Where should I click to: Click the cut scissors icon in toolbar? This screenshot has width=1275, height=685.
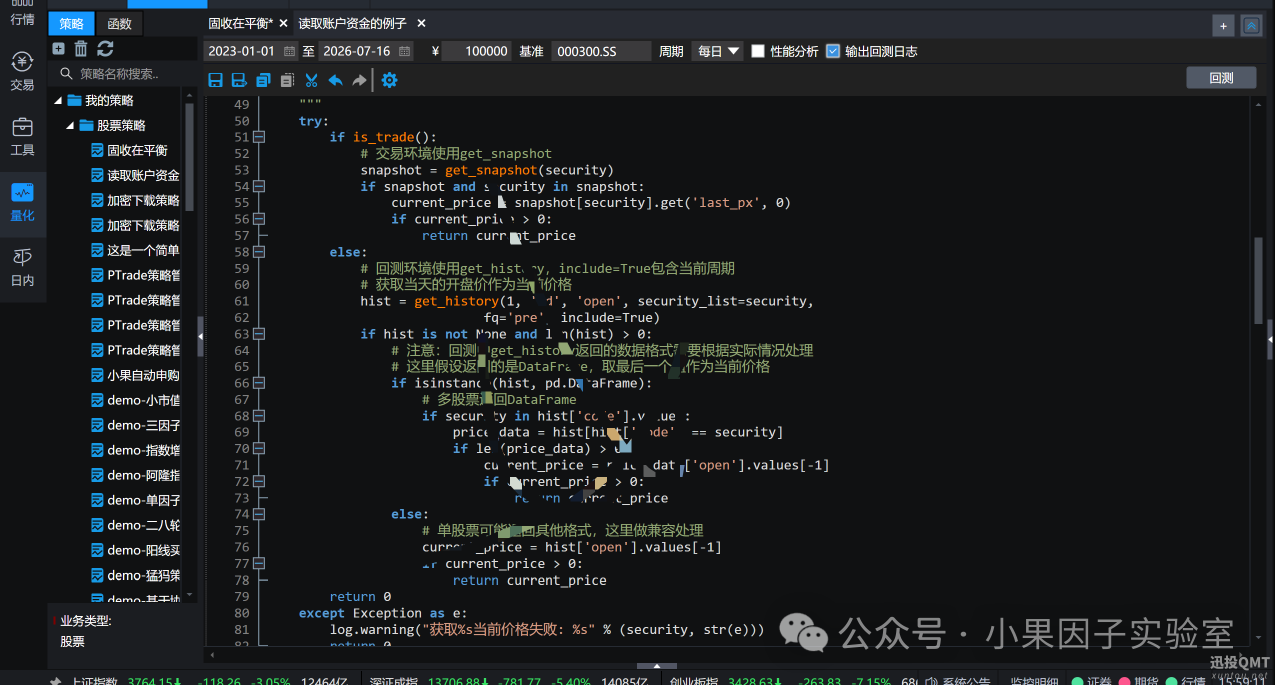click(311, 80)
